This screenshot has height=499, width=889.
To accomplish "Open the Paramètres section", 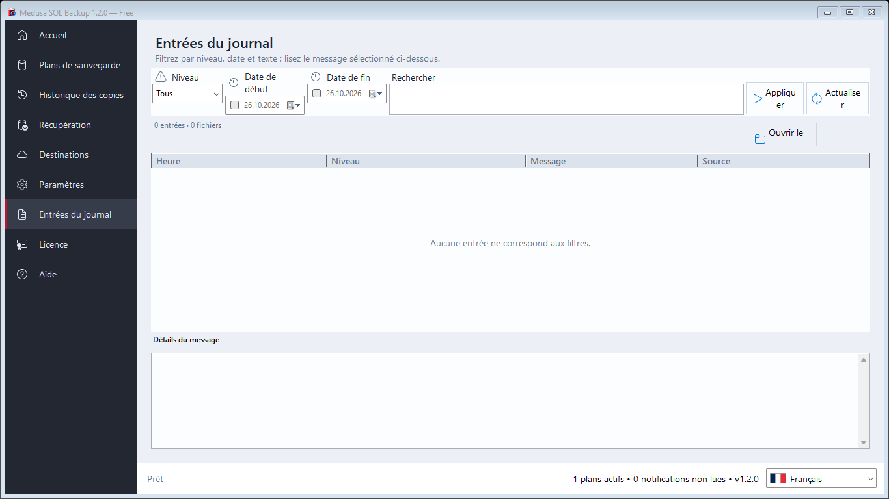I will [x=72, y=185].
